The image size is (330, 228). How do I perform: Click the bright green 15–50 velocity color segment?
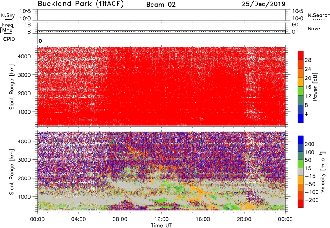[x=301, y=164]
